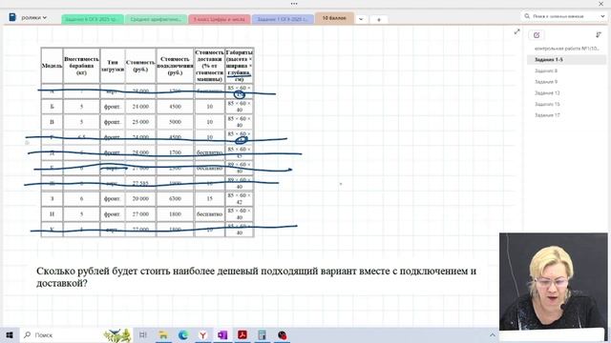This screenshot has width=611, height=343.
Task: Switch to the blue section tab
Action: pos(283,19)
